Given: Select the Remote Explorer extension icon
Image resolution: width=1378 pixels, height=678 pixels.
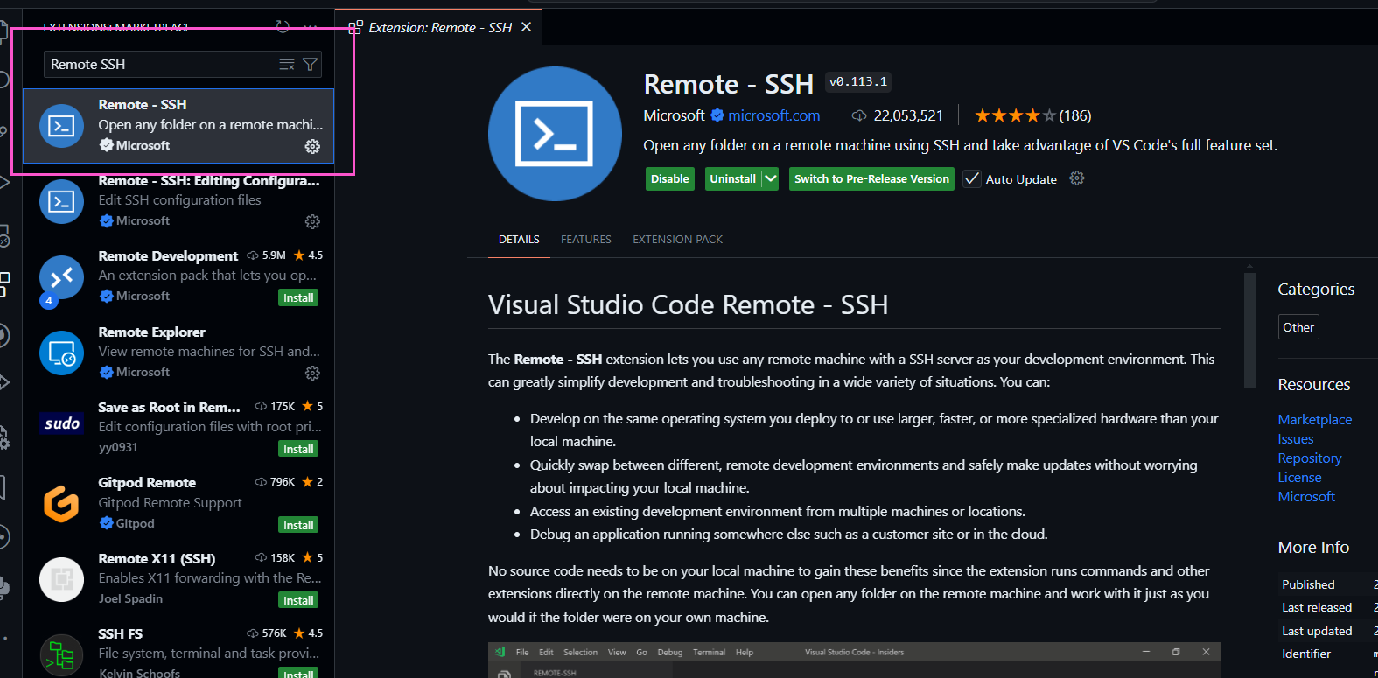Looking at the screenshot, I should pos(62,353).
